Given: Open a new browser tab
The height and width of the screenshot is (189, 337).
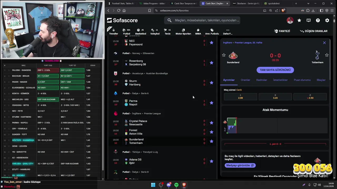Looking at the screenshot, I should (x=296, y=3).
